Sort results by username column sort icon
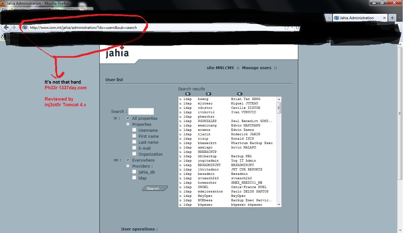 coord(208,94)
